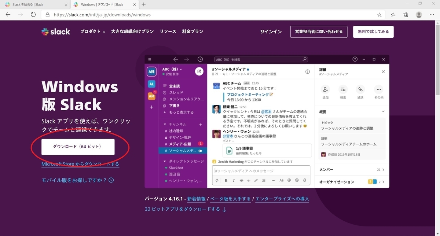Open the browser profile avatar
Viewport: 440px width, 236px height.
coord(419,15)
